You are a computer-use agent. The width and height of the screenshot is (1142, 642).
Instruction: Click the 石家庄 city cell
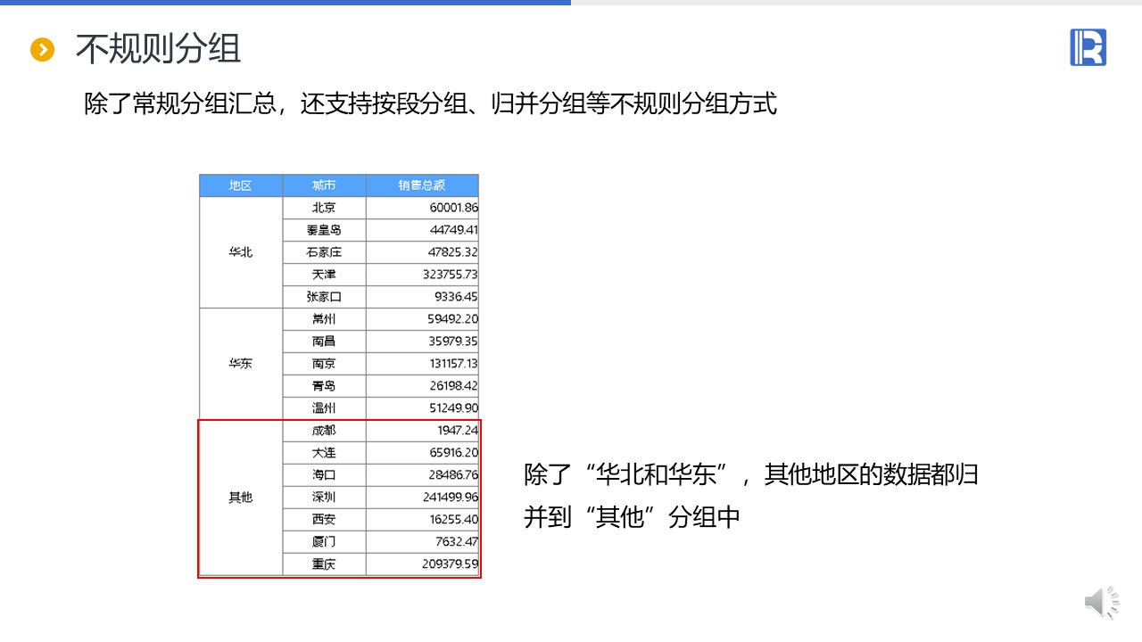(x=324, y=252)
